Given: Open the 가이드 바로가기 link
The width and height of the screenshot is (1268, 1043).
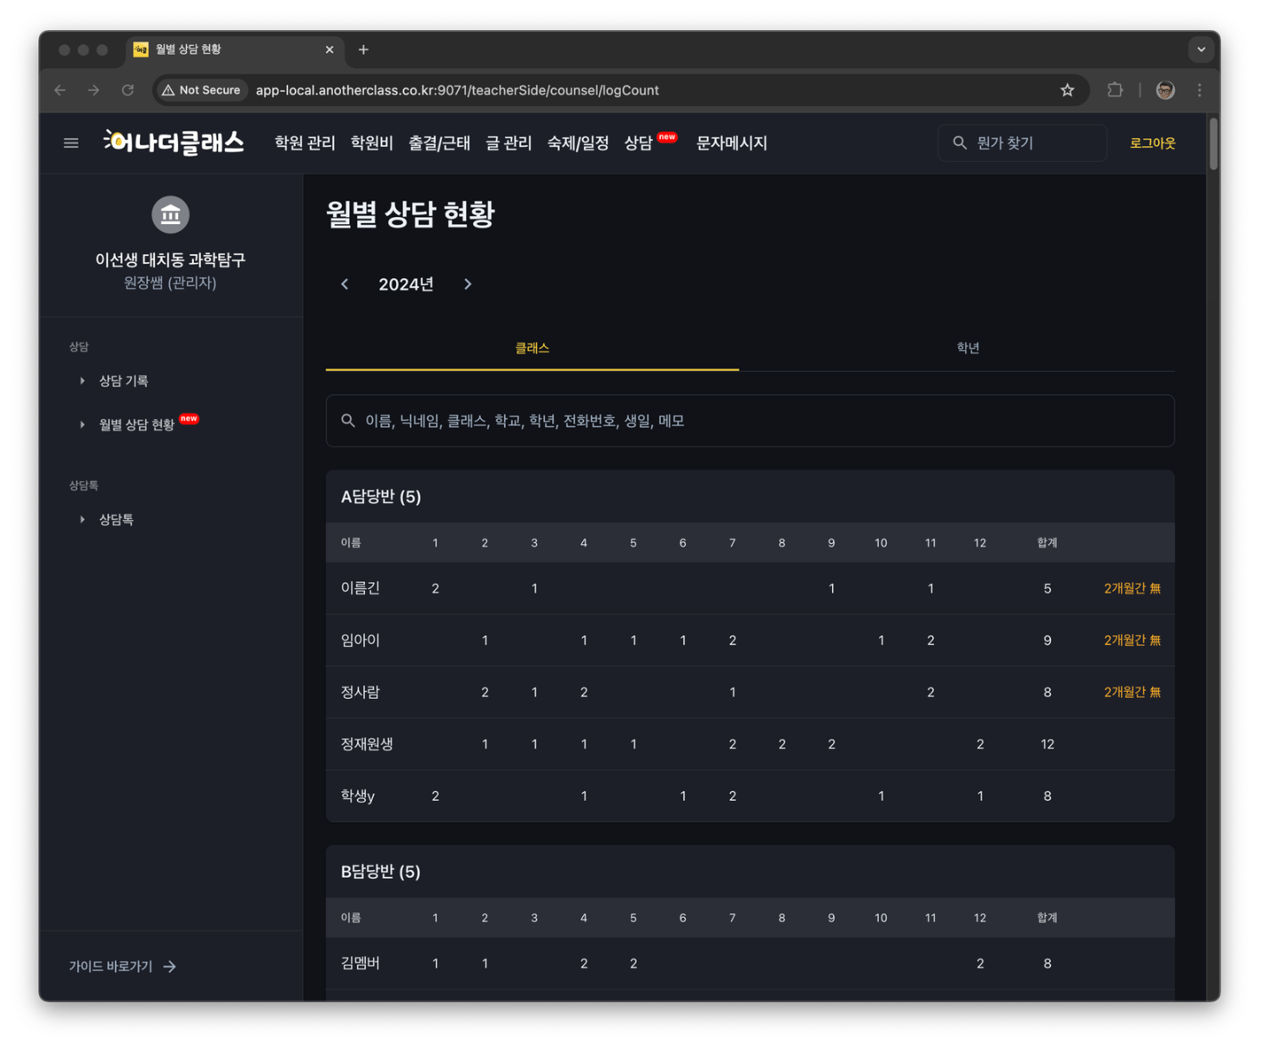Looking at the screenshot, I should [x=123, y=966].
